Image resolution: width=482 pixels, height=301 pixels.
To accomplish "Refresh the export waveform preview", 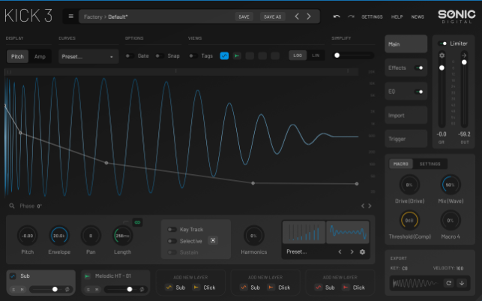I will tap(448, 283).
